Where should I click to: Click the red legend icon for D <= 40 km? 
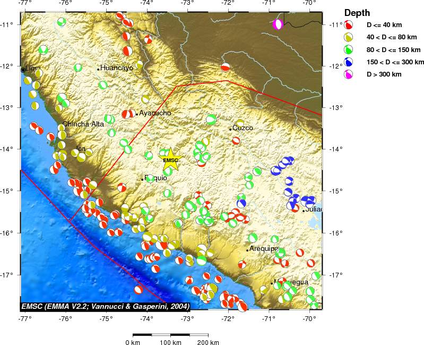click(x=349, y=25)
